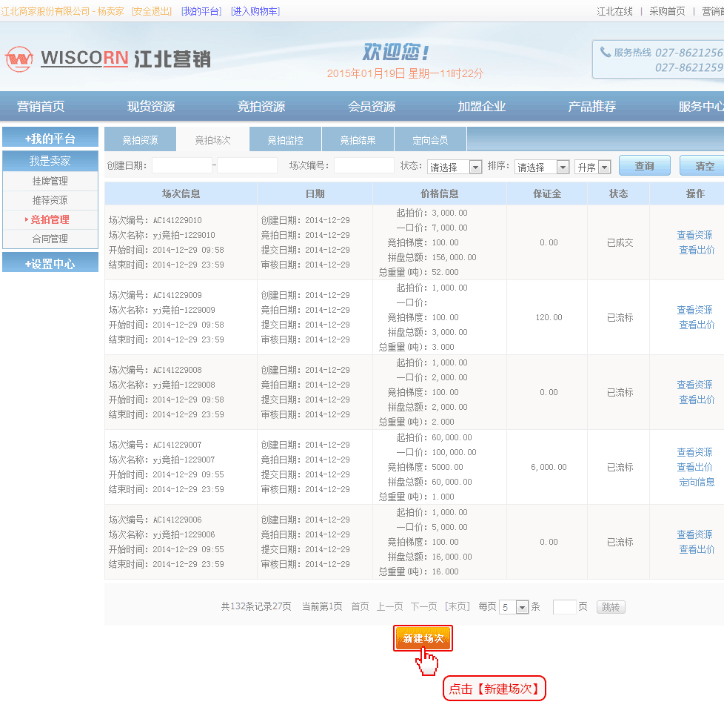Open 加盟企业 in the main menu
The height and width of the screenshot is (716, 724).
click(x=481, y=106)
